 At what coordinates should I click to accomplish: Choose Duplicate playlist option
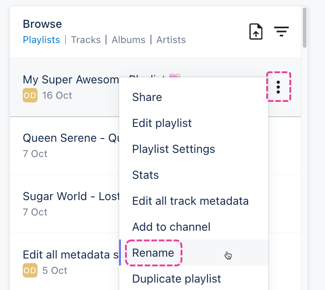pyautogui.click(x=176, y=279)
